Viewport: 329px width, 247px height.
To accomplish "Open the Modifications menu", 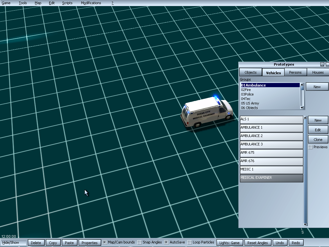I will 91,3.
